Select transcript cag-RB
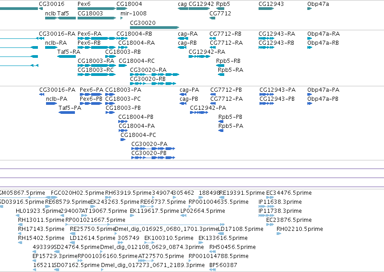Image resolution: width=384 pixels, height=272 pixels. (187, 42)
